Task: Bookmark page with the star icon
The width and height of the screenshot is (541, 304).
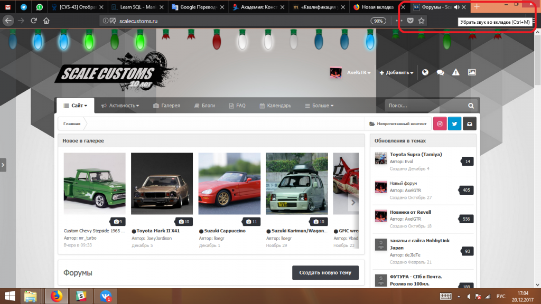Action: [x=421, y=21]
